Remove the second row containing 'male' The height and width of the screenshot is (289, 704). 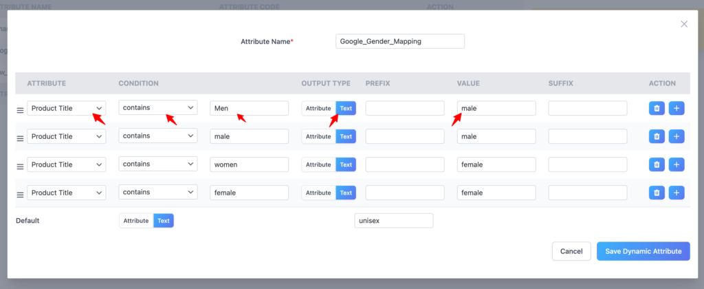tap(657, 136)
